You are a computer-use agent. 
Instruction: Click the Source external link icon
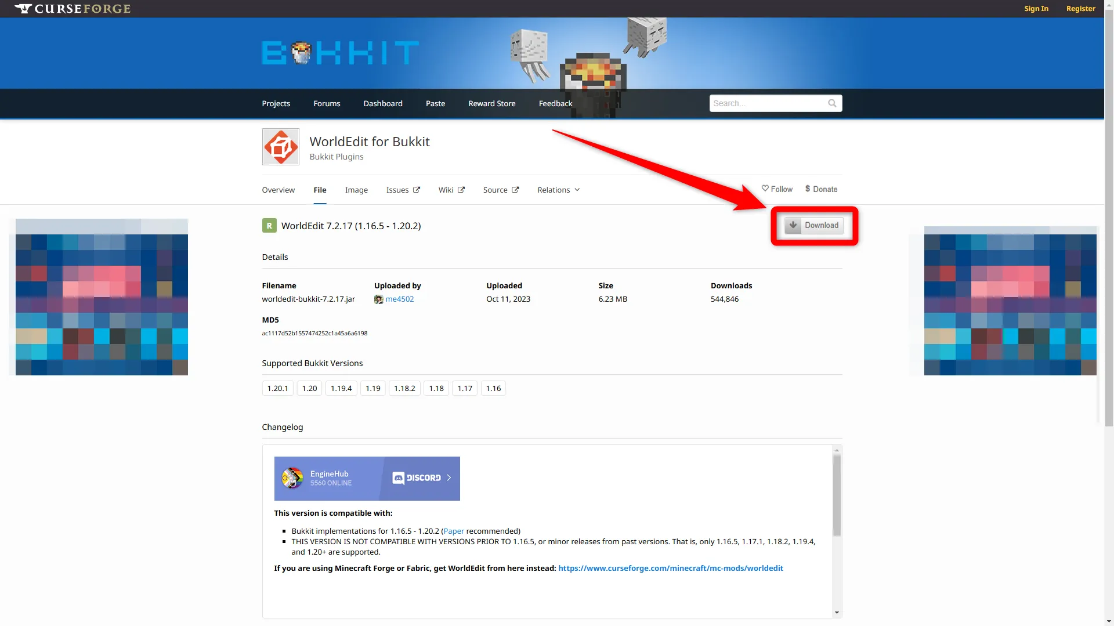tap(515, 190)
